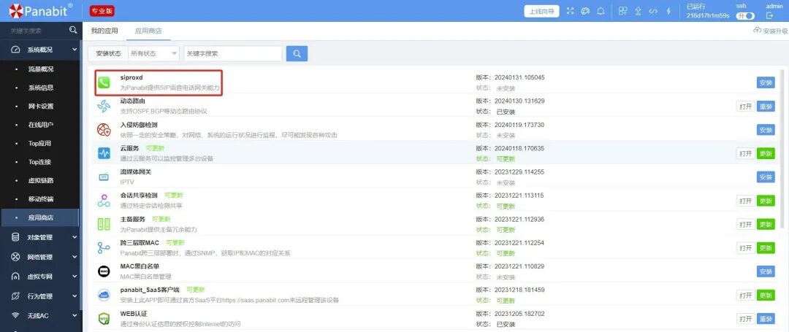Open Top连接 in the sidebar

pos(39,162)
